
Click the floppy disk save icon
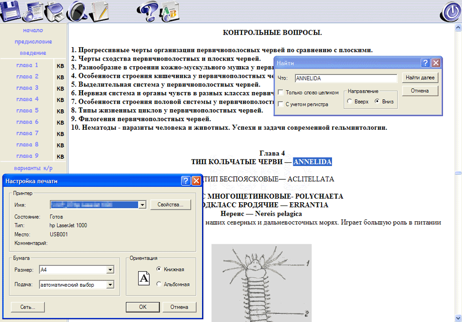pyautogui.click(x=10, y=10)
